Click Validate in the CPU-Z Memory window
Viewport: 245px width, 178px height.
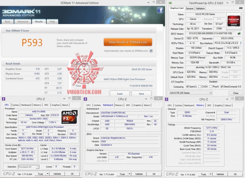(x=220, y=174)
